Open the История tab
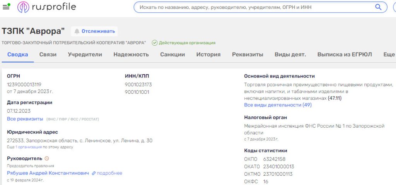The image size is (396, 185). [x=208, y=55]
